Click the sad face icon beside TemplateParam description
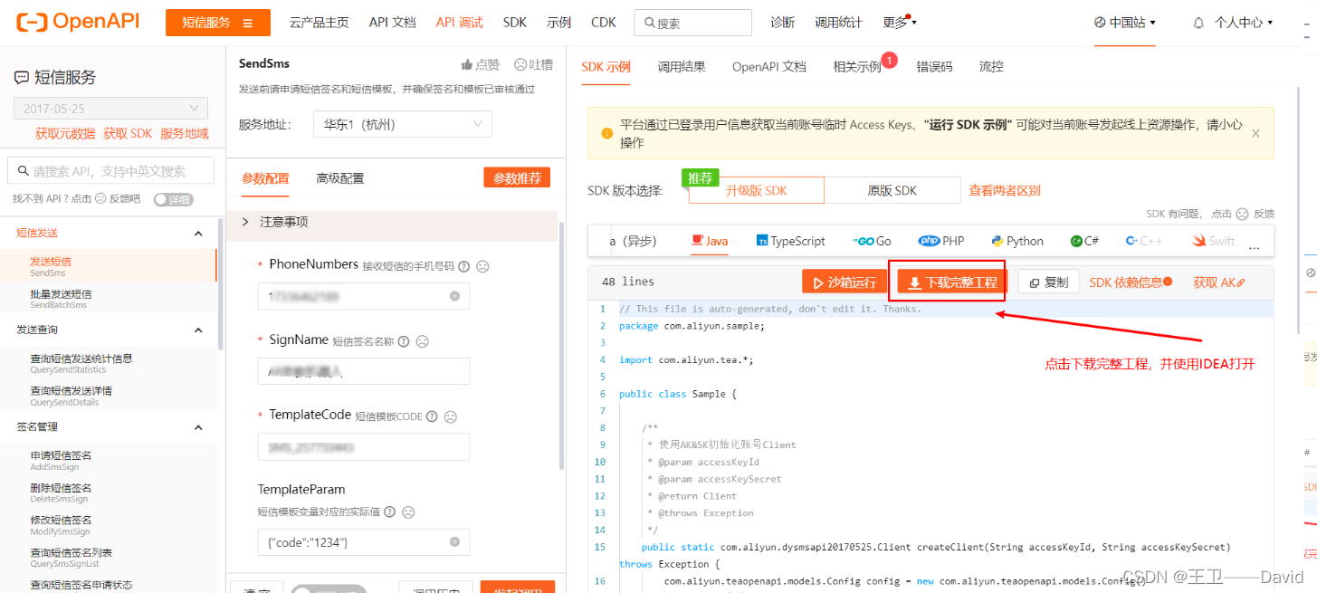Image resolution: width=1317 pixels, height=593 pixels. (408, 512)
